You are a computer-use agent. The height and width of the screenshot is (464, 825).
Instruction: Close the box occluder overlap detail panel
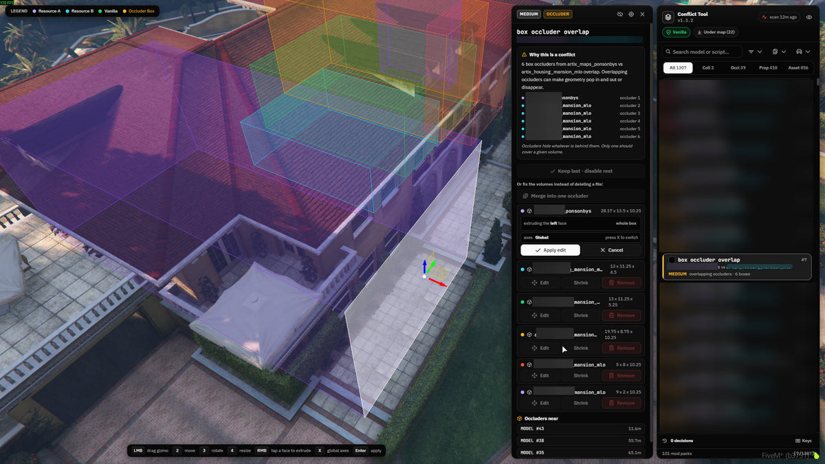(643, 14)
